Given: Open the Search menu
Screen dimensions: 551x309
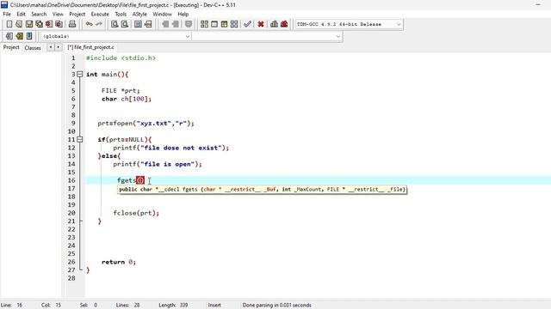Looking at the screenshot, I should point(39,14).
